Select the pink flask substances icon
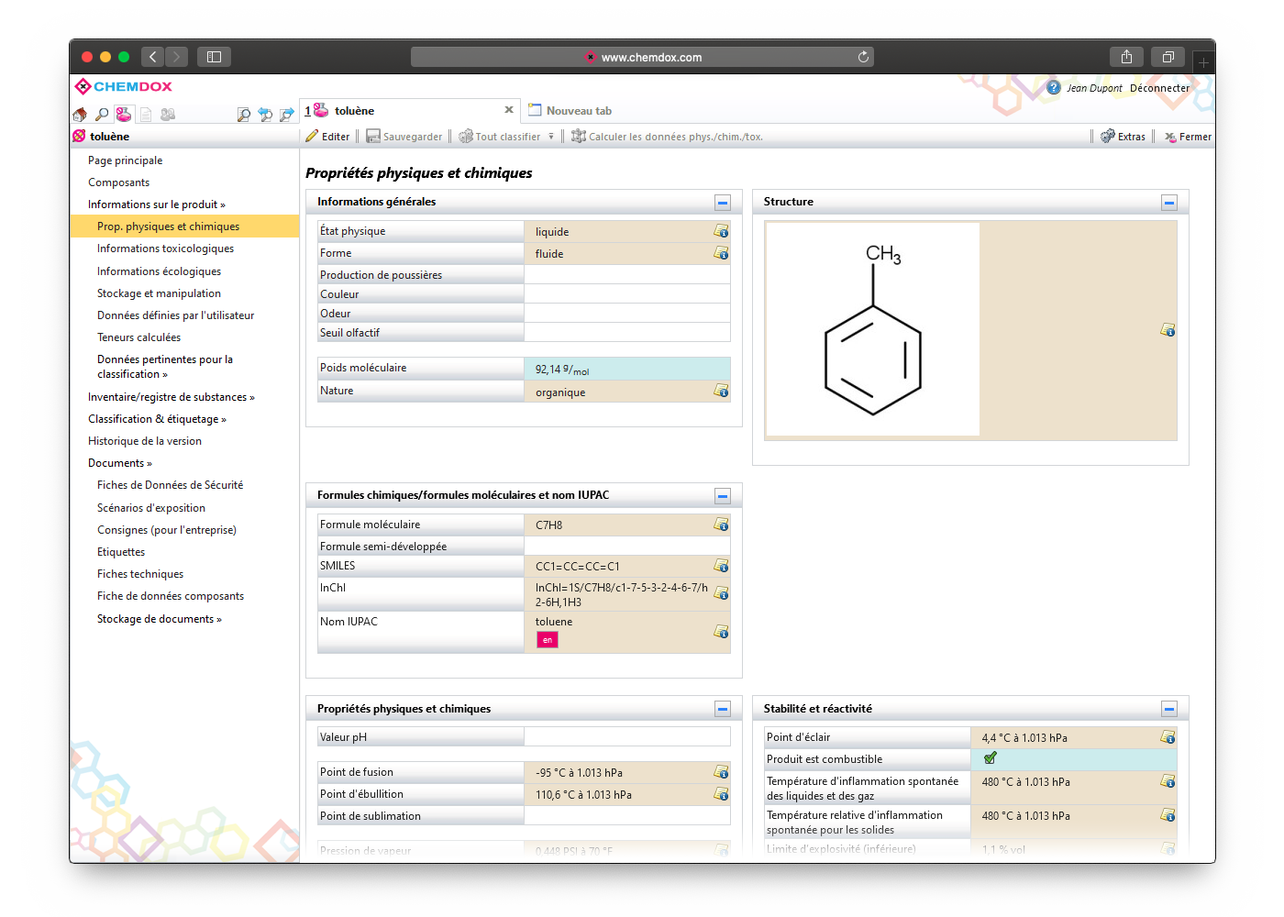The image size is (1284, 917). [124, 115]
